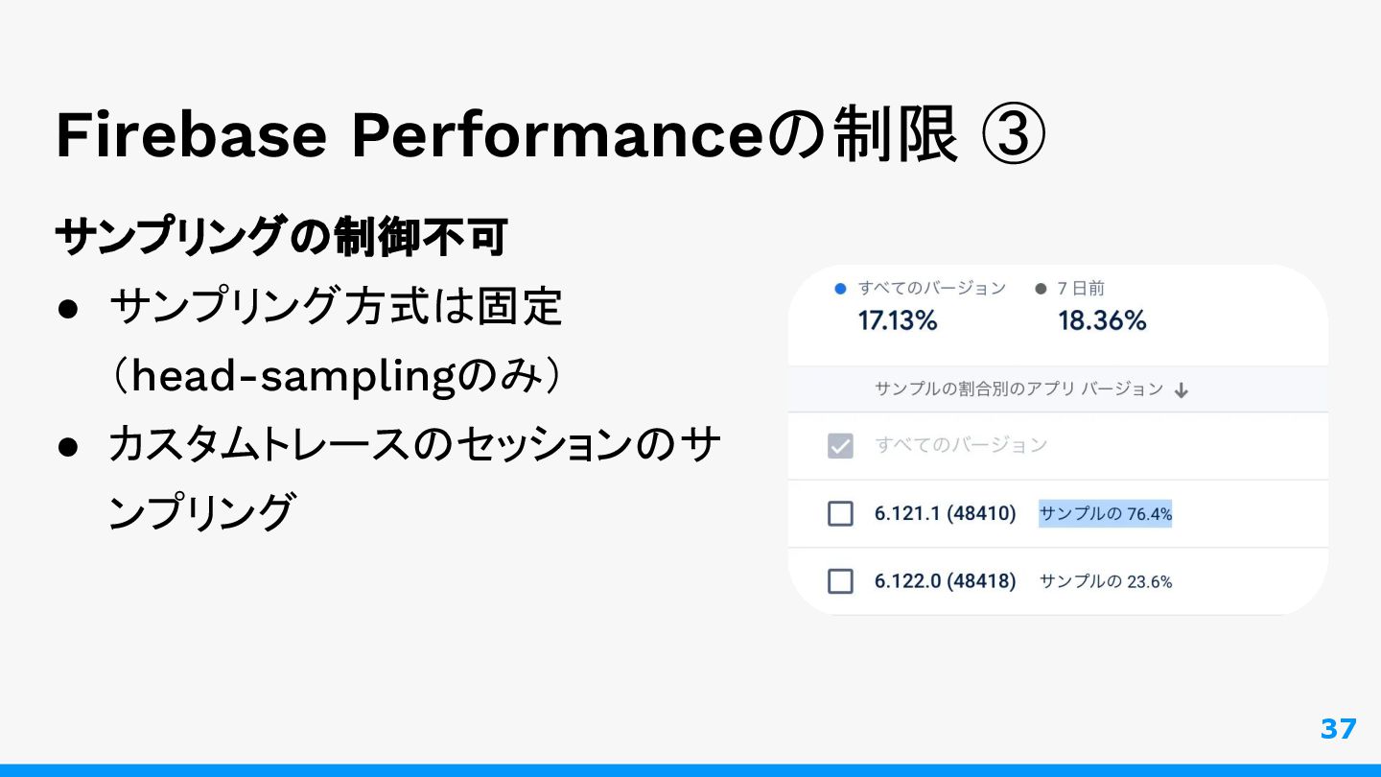Select the 17.13% all versions value

click(x=898, y=321)
